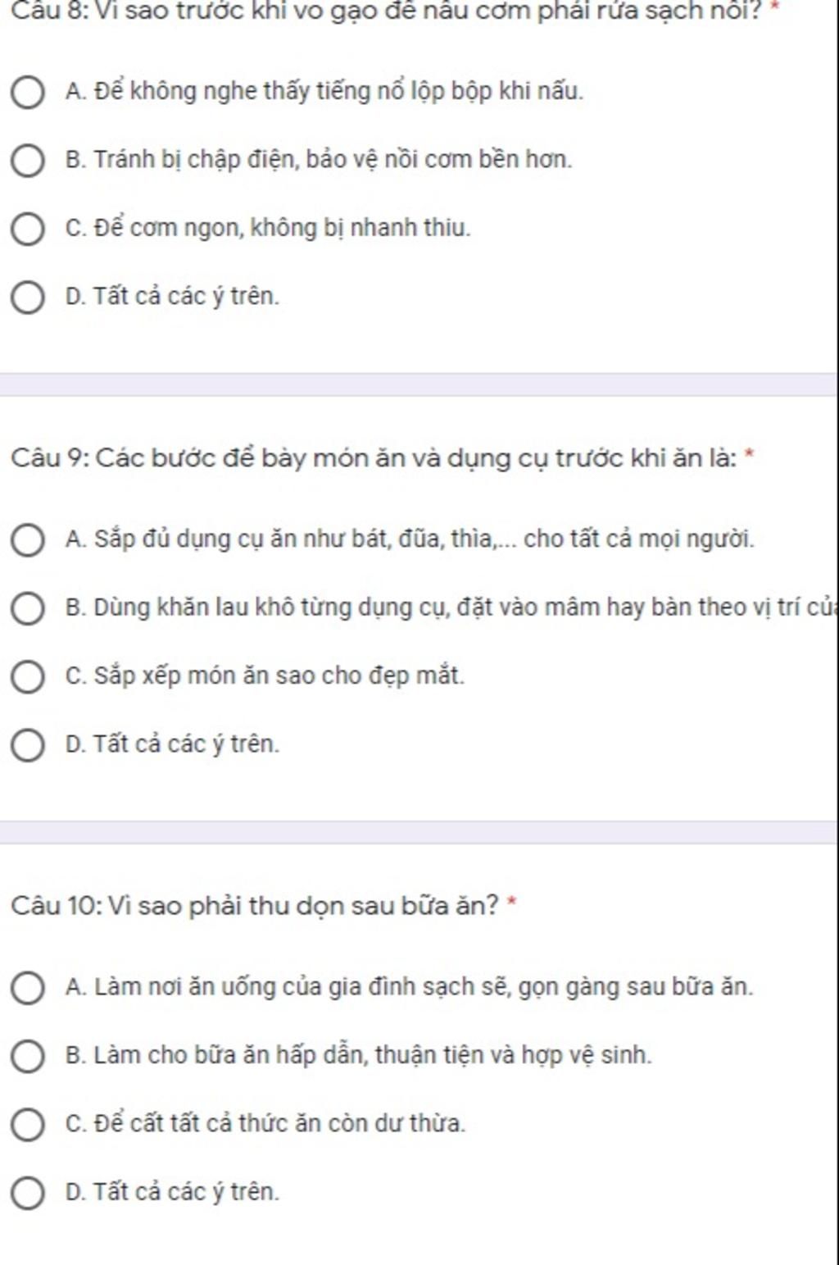Select 'D. Tất cả các ý trên' for Câu 8
This screenshot has width=839, height=1265.
point(27,298)
